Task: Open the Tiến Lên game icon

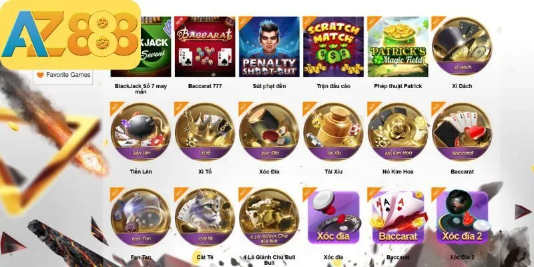Action: [x=141, y=131]
